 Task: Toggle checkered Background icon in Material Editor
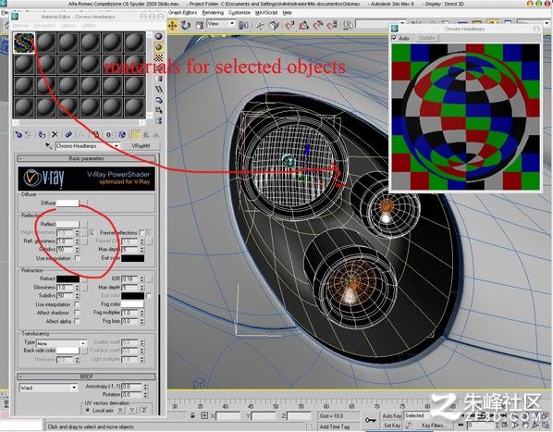click(x=159, y=58)
